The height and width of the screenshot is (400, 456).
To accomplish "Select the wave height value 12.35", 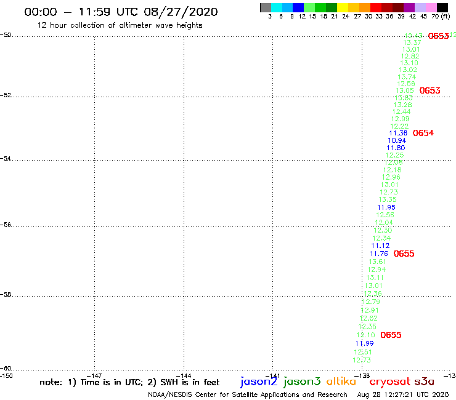I will 367,327.
